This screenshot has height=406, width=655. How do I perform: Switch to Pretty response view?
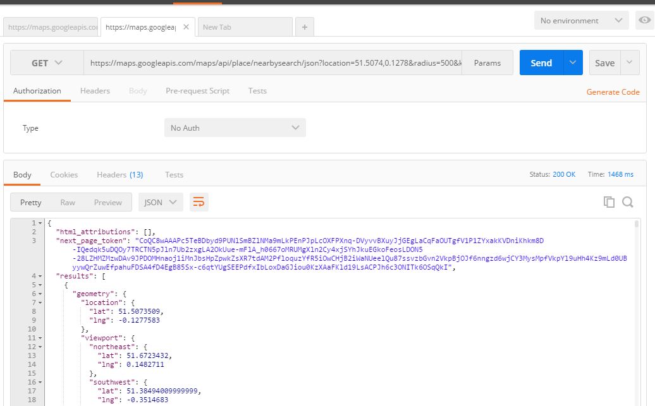(30, 203)
